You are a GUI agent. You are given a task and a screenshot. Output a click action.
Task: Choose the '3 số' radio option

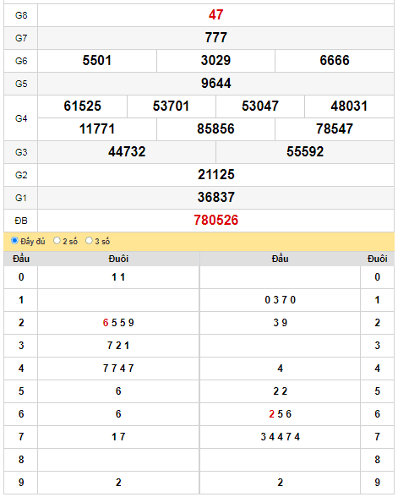[89, 241]
